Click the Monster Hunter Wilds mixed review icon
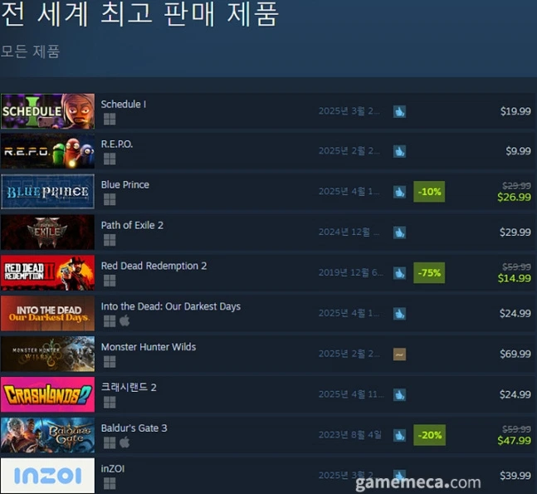 tap(399, 355)
